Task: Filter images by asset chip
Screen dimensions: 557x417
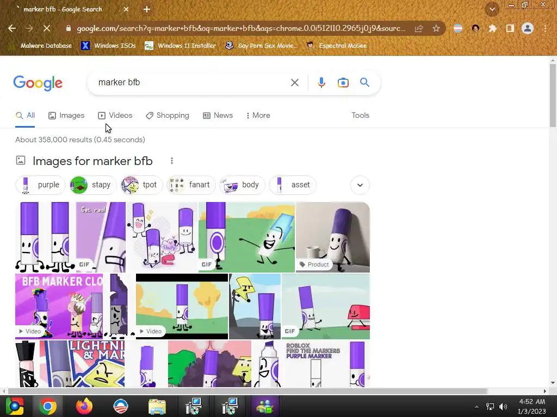Action: click(x=292, y=185)
